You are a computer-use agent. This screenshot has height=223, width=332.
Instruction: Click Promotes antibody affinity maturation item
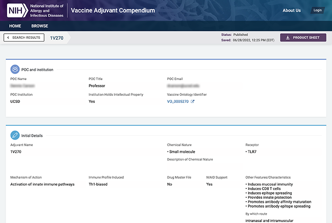[278, 202]
